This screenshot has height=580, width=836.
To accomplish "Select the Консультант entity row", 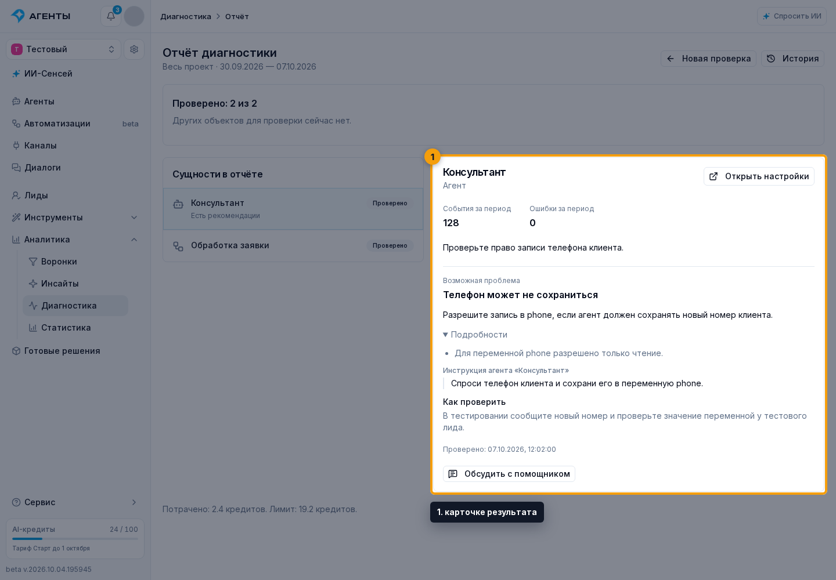I will coord(293,209).
